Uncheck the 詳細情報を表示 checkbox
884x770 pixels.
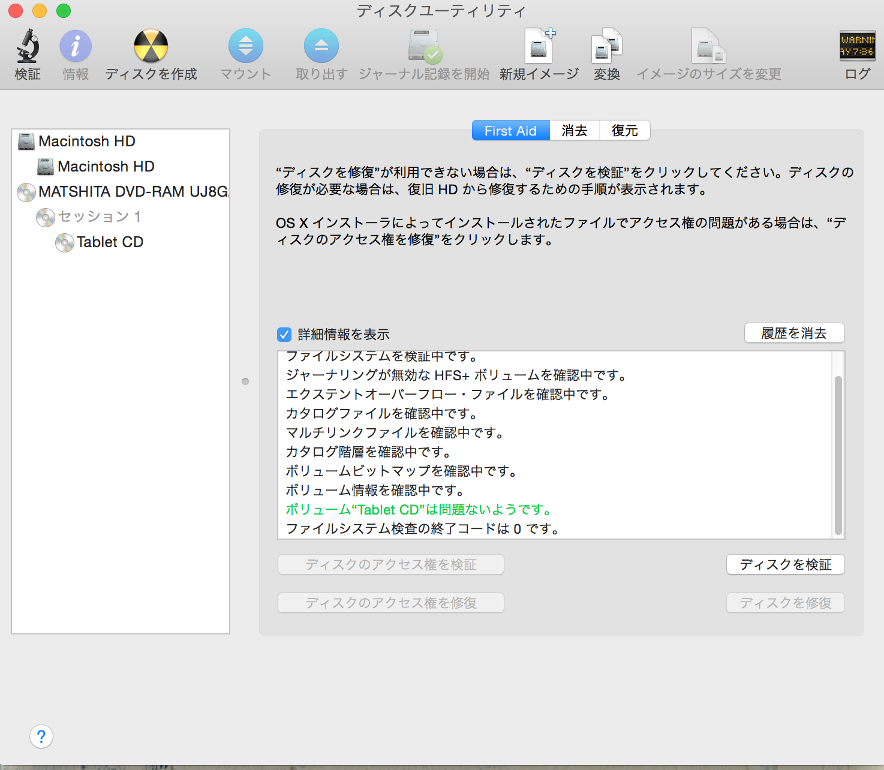[x=284, y=335]
